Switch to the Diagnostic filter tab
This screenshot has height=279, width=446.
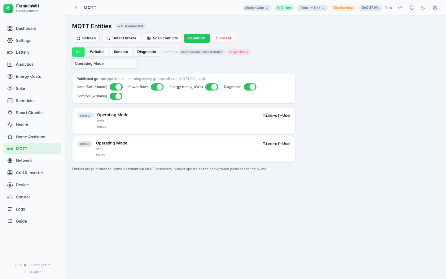[146, 52]
